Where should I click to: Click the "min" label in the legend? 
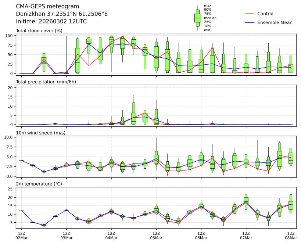(x=207, y=30)
